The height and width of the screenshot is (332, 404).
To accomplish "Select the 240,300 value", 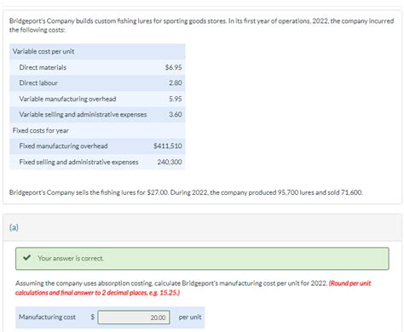I will click(x=170, y=162).
